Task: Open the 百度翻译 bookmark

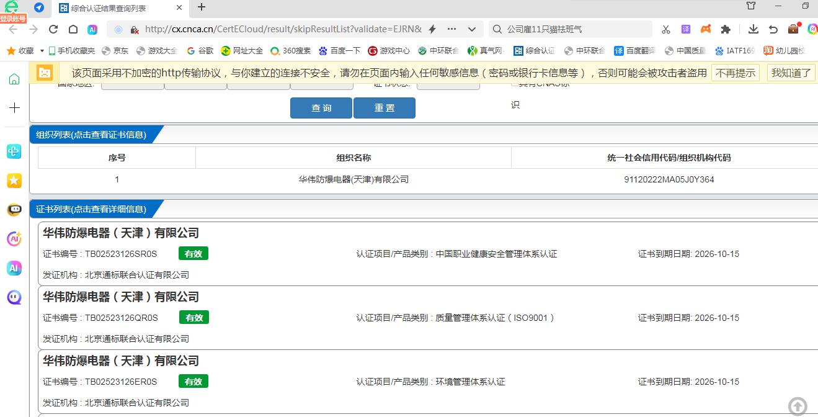Action: [x=635, y=51]
